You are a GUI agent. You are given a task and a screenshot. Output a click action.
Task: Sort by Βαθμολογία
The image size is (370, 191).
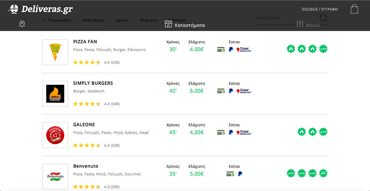(x=93, y=20)
